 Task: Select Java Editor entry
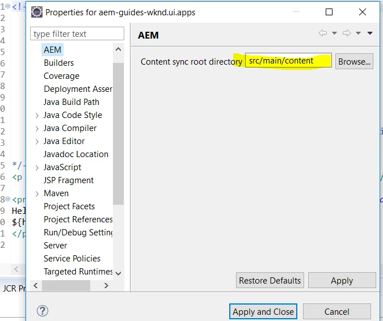pyautogui.click(x=64, y=141)
